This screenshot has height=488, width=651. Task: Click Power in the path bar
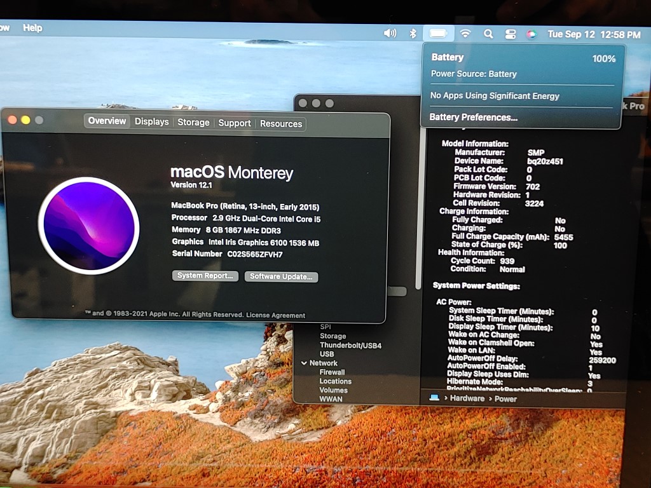[x=505, y=399]
